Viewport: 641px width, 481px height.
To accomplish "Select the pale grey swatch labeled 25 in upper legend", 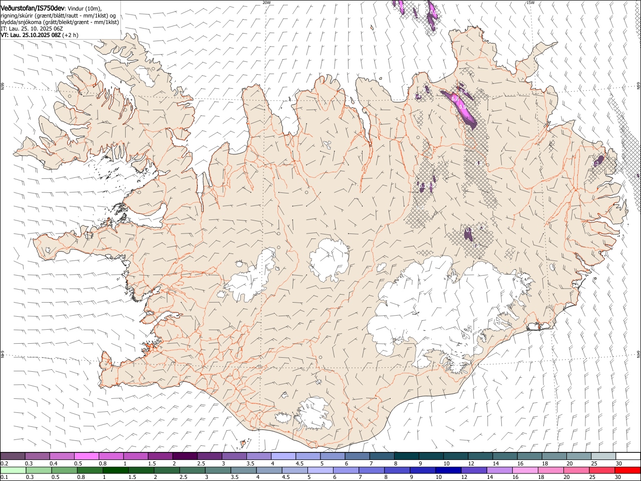I will [x=603, y=456].
